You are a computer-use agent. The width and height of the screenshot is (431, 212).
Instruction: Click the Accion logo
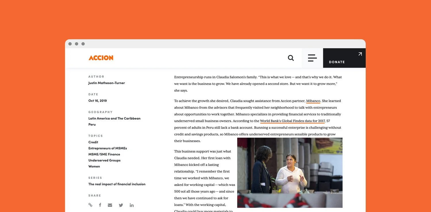tap(101, 58)
